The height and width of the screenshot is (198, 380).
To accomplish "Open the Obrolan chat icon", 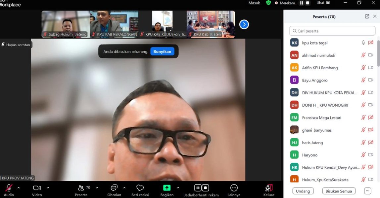I will (114, 188).
